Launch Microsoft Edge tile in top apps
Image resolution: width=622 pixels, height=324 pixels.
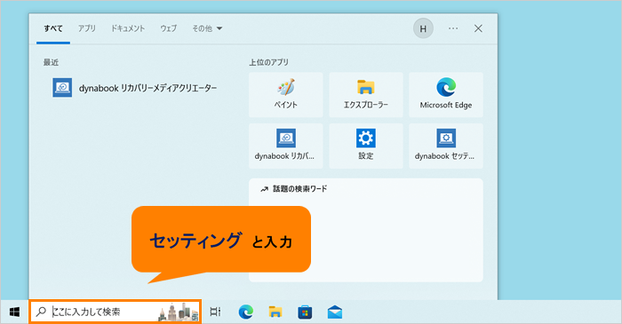[x=446, y=95]
